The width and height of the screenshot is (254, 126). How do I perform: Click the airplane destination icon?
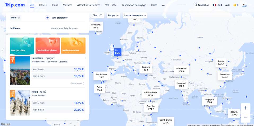point(47,18)
